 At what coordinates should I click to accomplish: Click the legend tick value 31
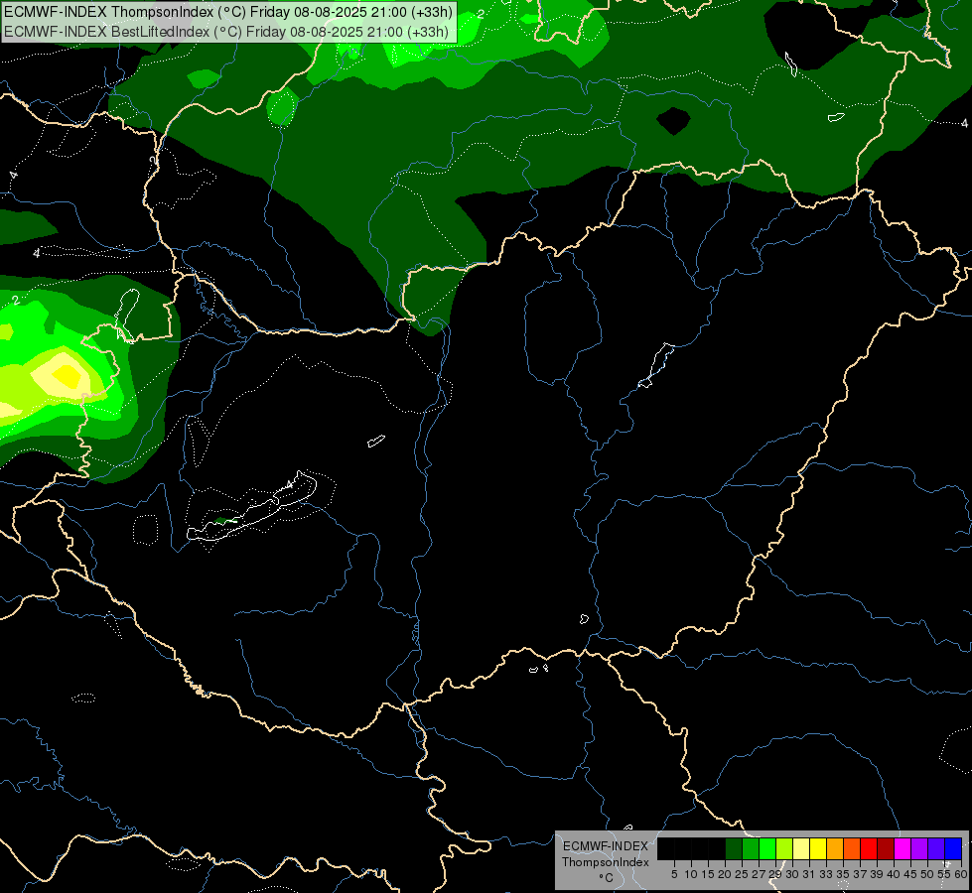tap(809, 874)
